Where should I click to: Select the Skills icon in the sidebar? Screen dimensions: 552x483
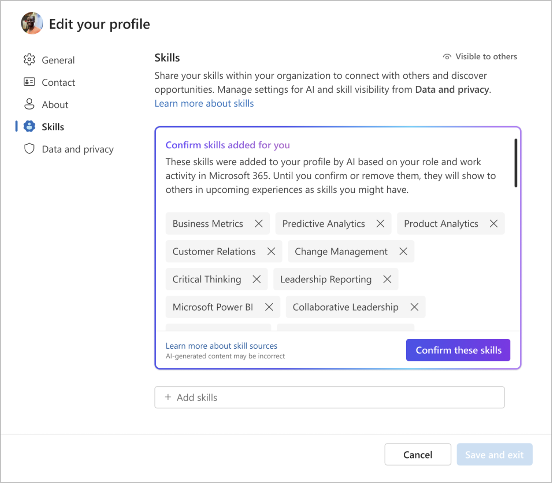[29, 127]
